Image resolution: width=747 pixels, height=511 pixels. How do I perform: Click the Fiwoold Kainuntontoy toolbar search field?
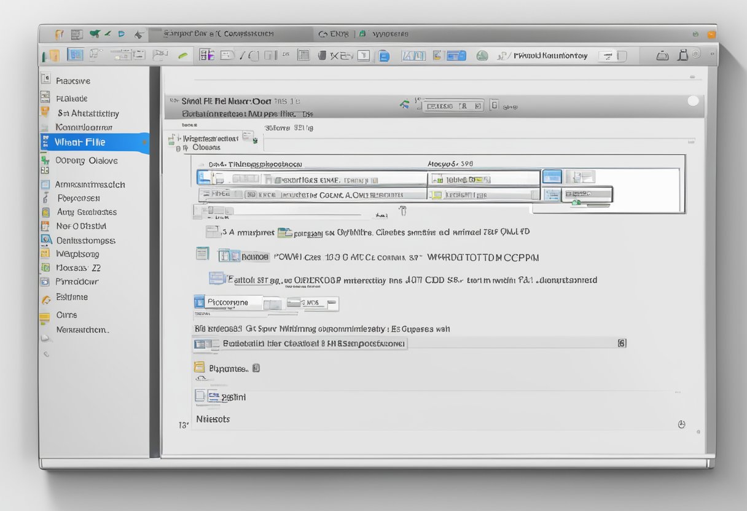(550, 56)
